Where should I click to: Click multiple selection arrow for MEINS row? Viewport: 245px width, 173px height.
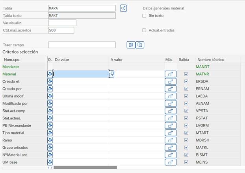[171, 162]
